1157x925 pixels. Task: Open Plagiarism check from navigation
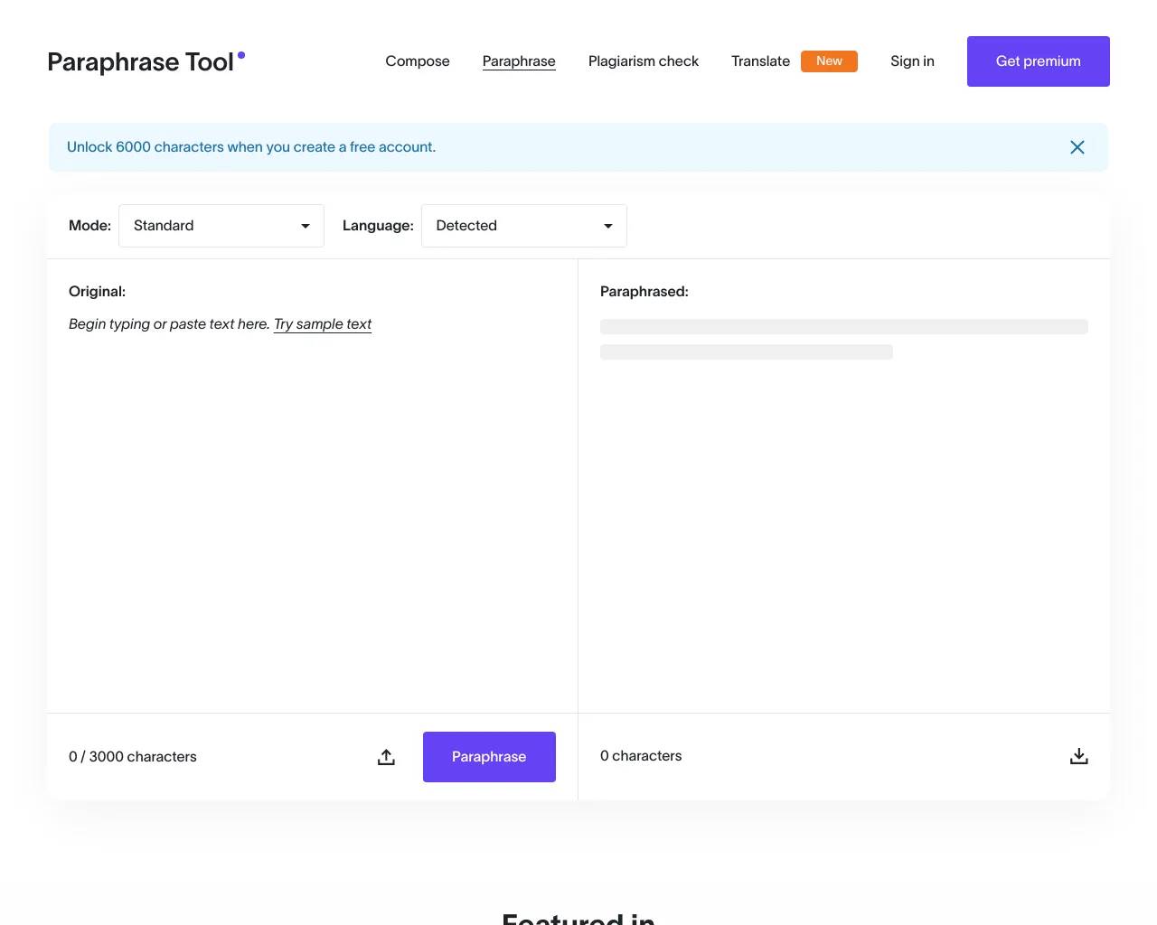(644, 61)
